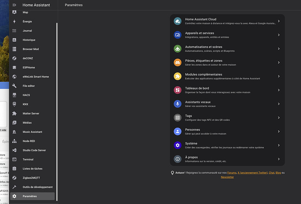The width and height of the screenshot is (301, 204).
Task: Open the Énergie lightning icon
Action: [x=14, y=21]
